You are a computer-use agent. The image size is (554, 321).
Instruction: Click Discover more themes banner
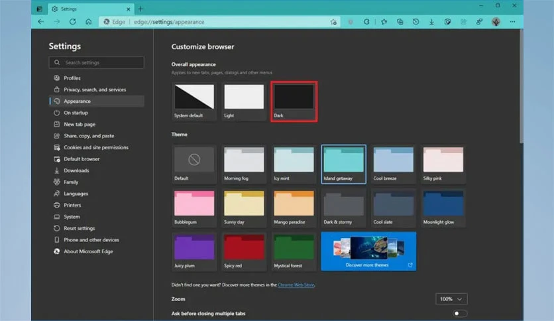tap(368, 251)
